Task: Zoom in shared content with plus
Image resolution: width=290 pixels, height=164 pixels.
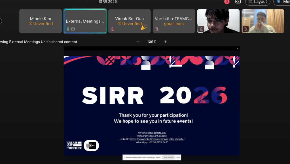Action: (x=165, y=42)
